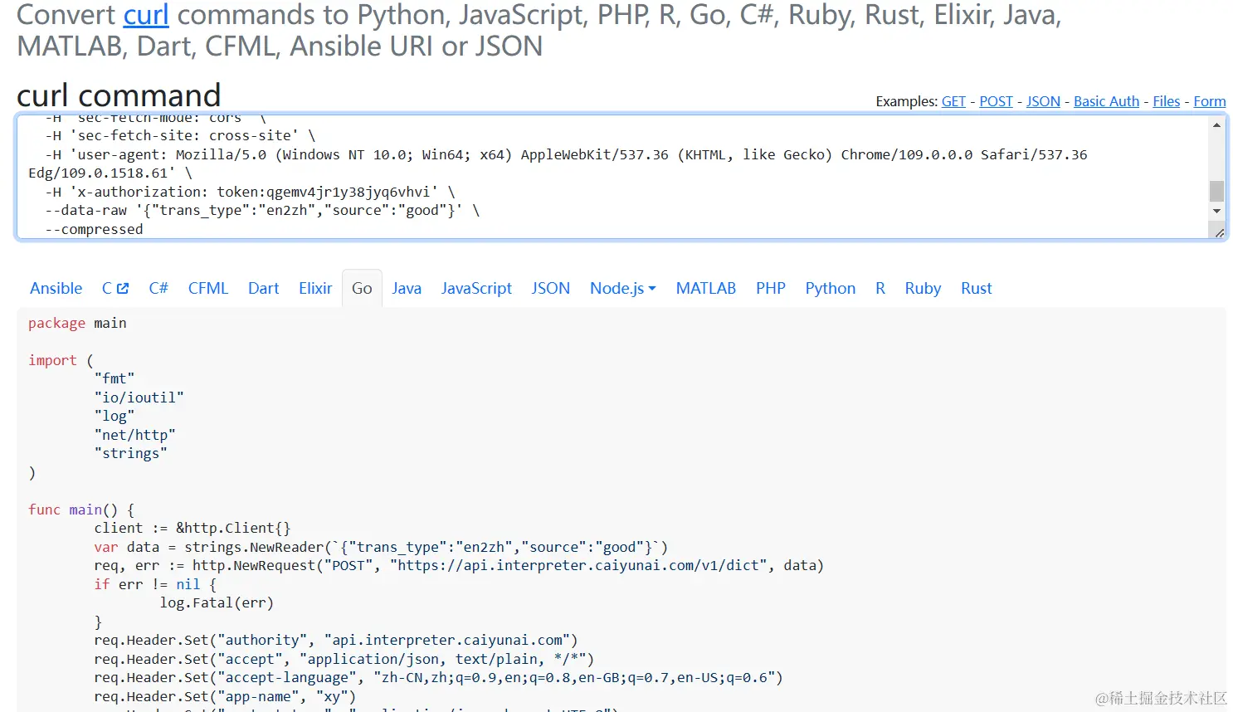Click the Form example link
Viewport: 1233px width, 712px height.
(1209, 101)
